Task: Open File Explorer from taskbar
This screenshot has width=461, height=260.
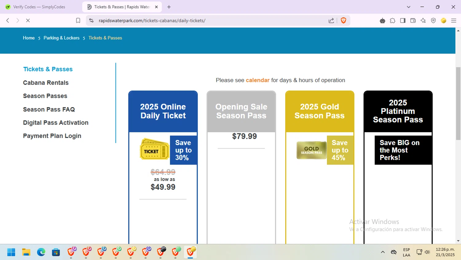Action: [x=26, y=252]
